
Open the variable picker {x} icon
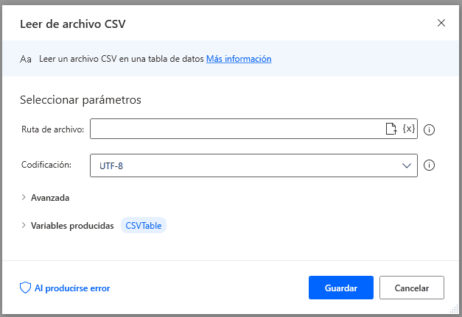click(409, 129)
